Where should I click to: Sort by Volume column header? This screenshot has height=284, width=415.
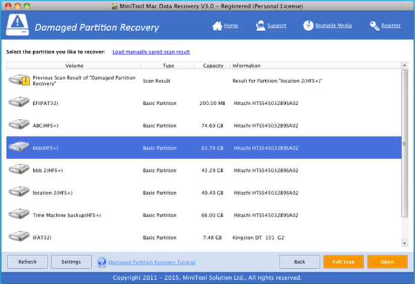(74, 66)
